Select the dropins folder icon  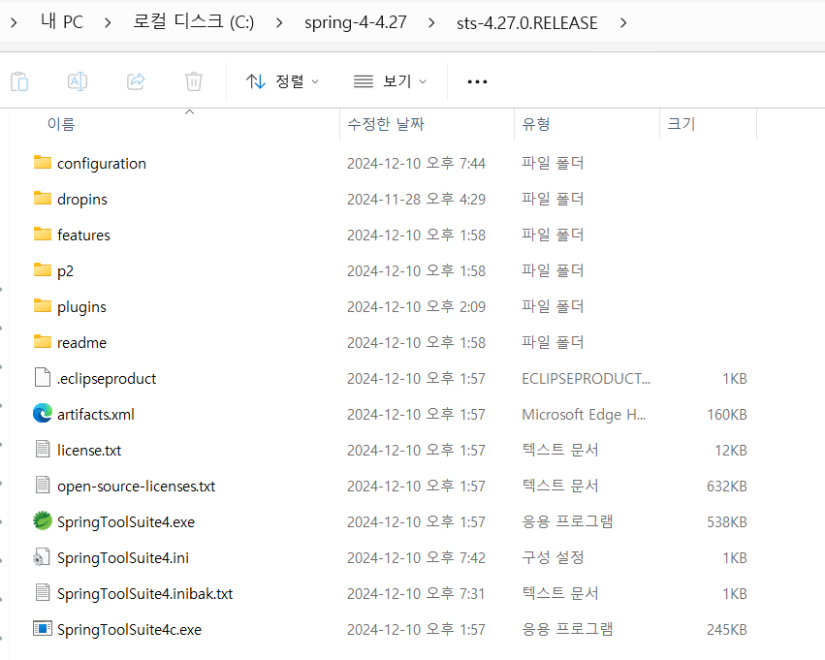42,198
